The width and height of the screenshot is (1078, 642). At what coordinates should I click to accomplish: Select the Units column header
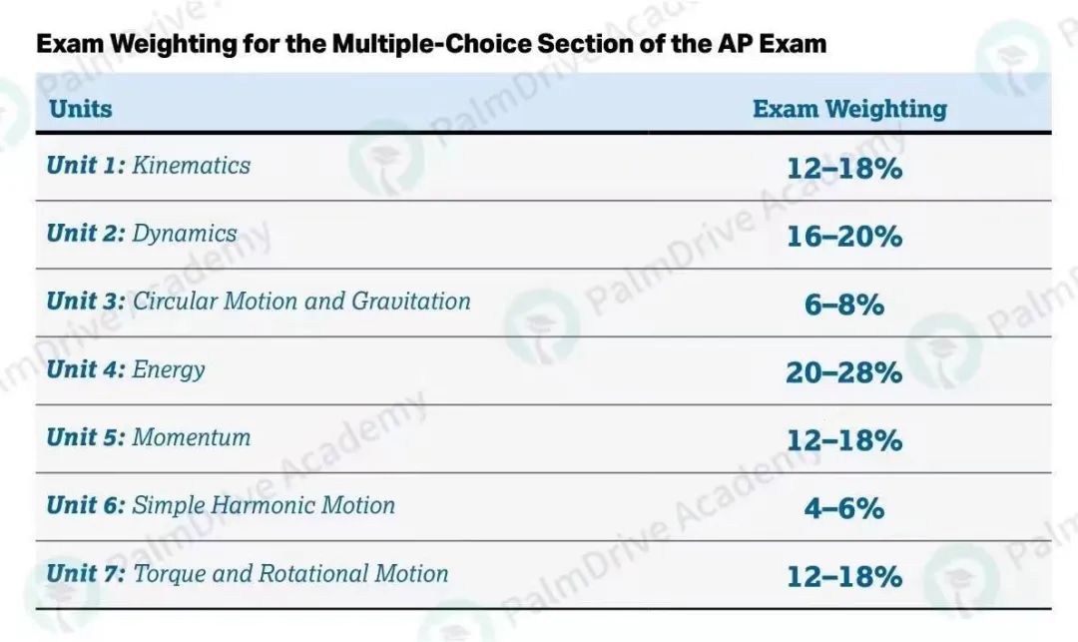click(81, 109)
